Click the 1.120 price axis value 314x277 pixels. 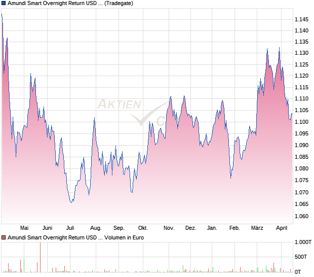coord(301,76)
